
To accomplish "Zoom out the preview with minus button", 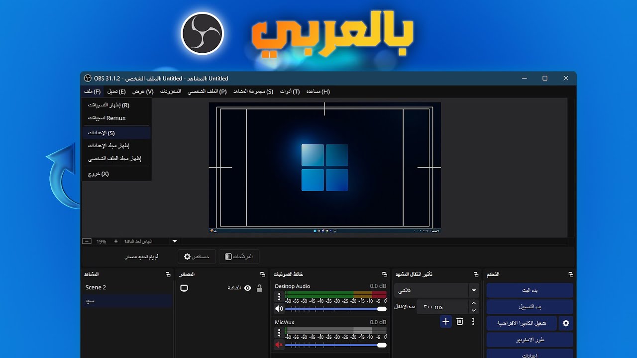I will coord(87,241).
